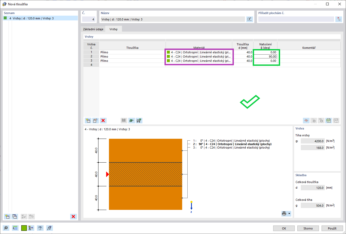
Task: Click the last print table icon in Vrstvy toolbar
Action: (336, 120)
